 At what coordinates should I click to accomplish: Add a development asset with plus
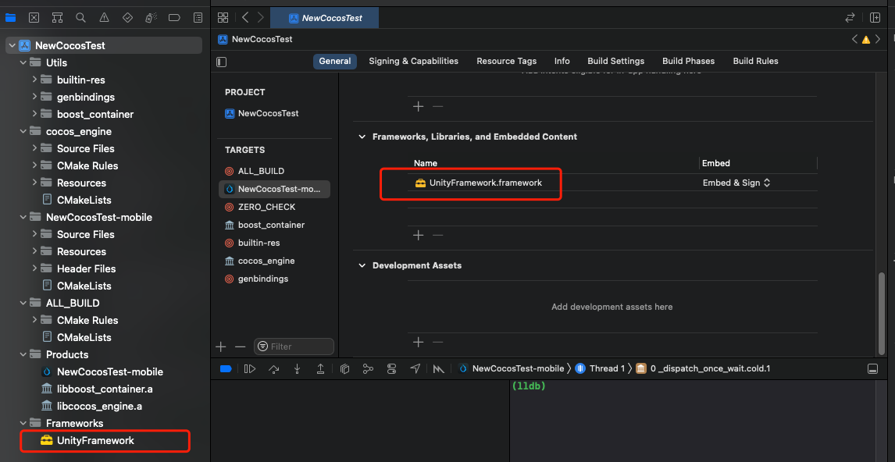click(x=419, y=343)
